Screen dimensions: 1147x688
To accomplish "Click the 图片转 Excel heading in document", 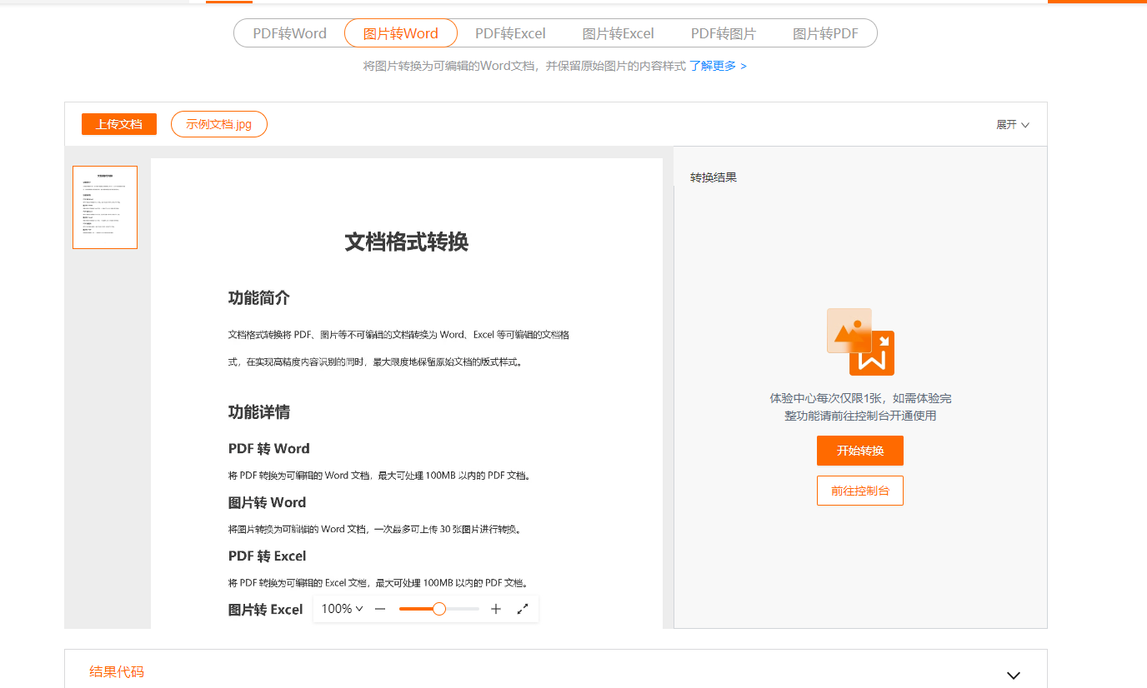I will pos(265,610).
